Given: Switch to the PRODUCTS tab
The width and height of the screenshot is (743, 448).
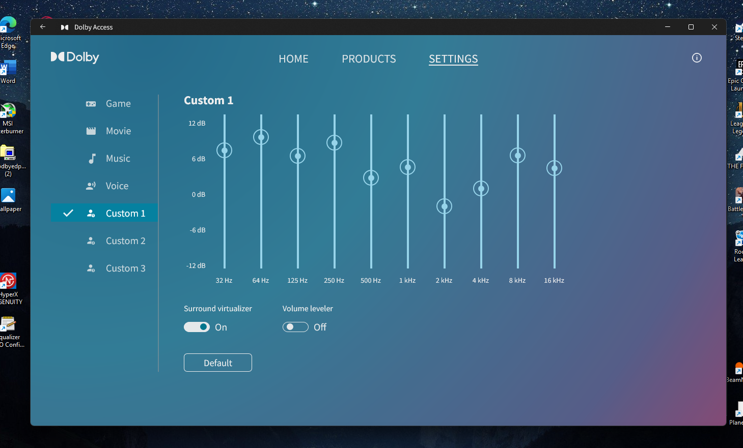Looking at the screenshot, I should pos(369,59).
